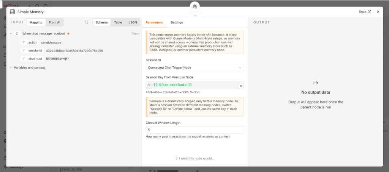Click the Simple Memory node icon in the header
The width and height of the screenshot is (389, 172).
[x=12, y=12]
